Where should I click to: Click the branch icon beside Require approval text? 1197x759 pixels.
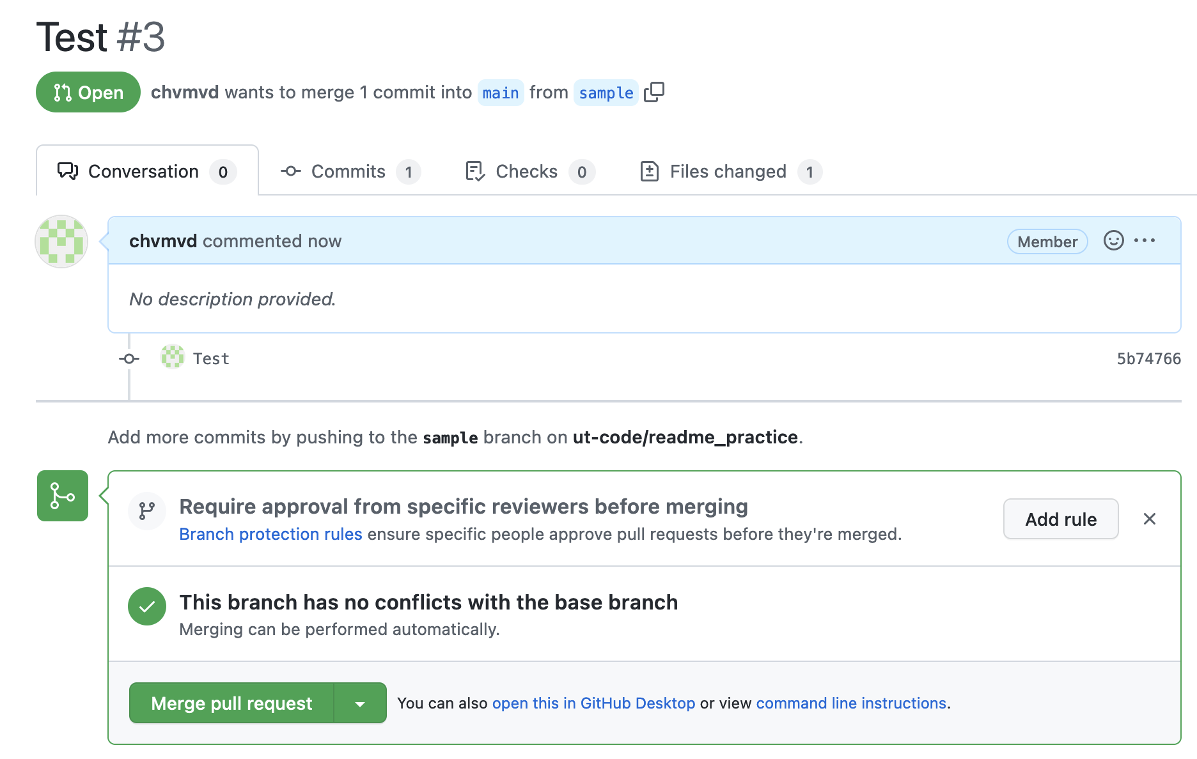click(x=147, y=511)
